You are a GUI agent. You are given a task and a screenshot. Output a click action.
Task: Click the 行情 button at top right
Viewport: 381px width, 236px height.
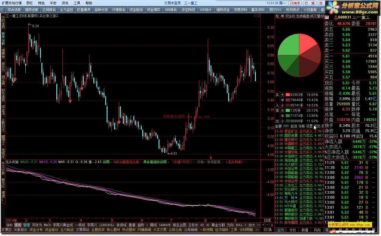[x=309, y=3]
